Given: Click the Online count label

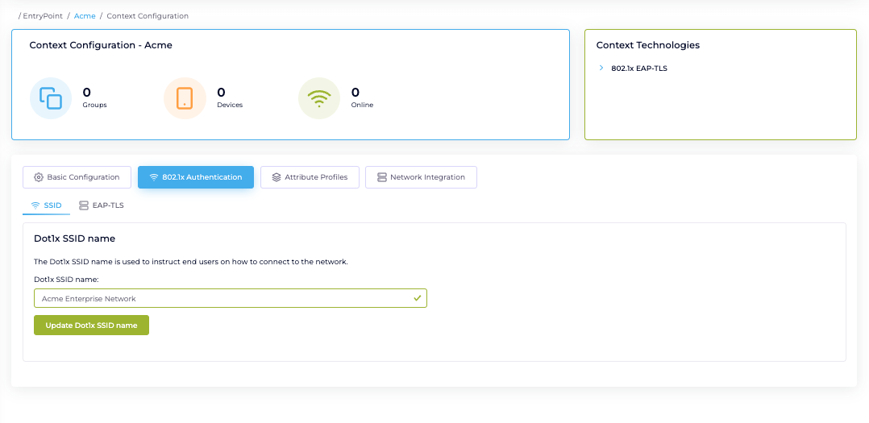Looking at the screenshot, I should 362,105.
